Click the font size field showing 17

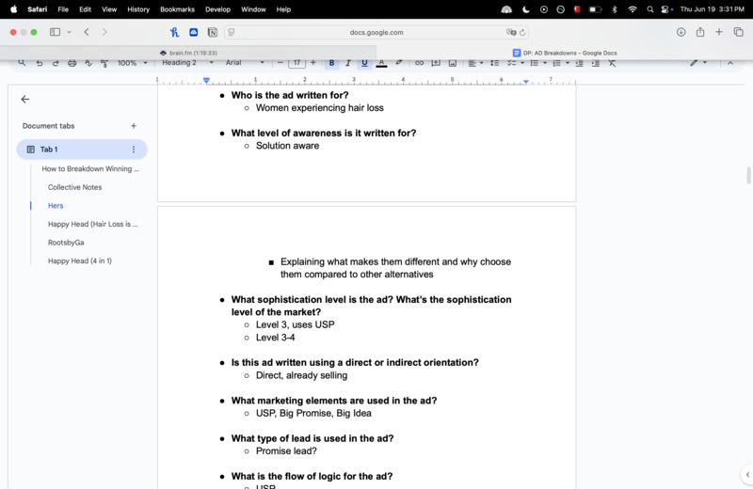296,63
